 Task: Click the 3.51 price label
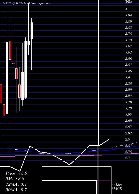tap(128, 65)
